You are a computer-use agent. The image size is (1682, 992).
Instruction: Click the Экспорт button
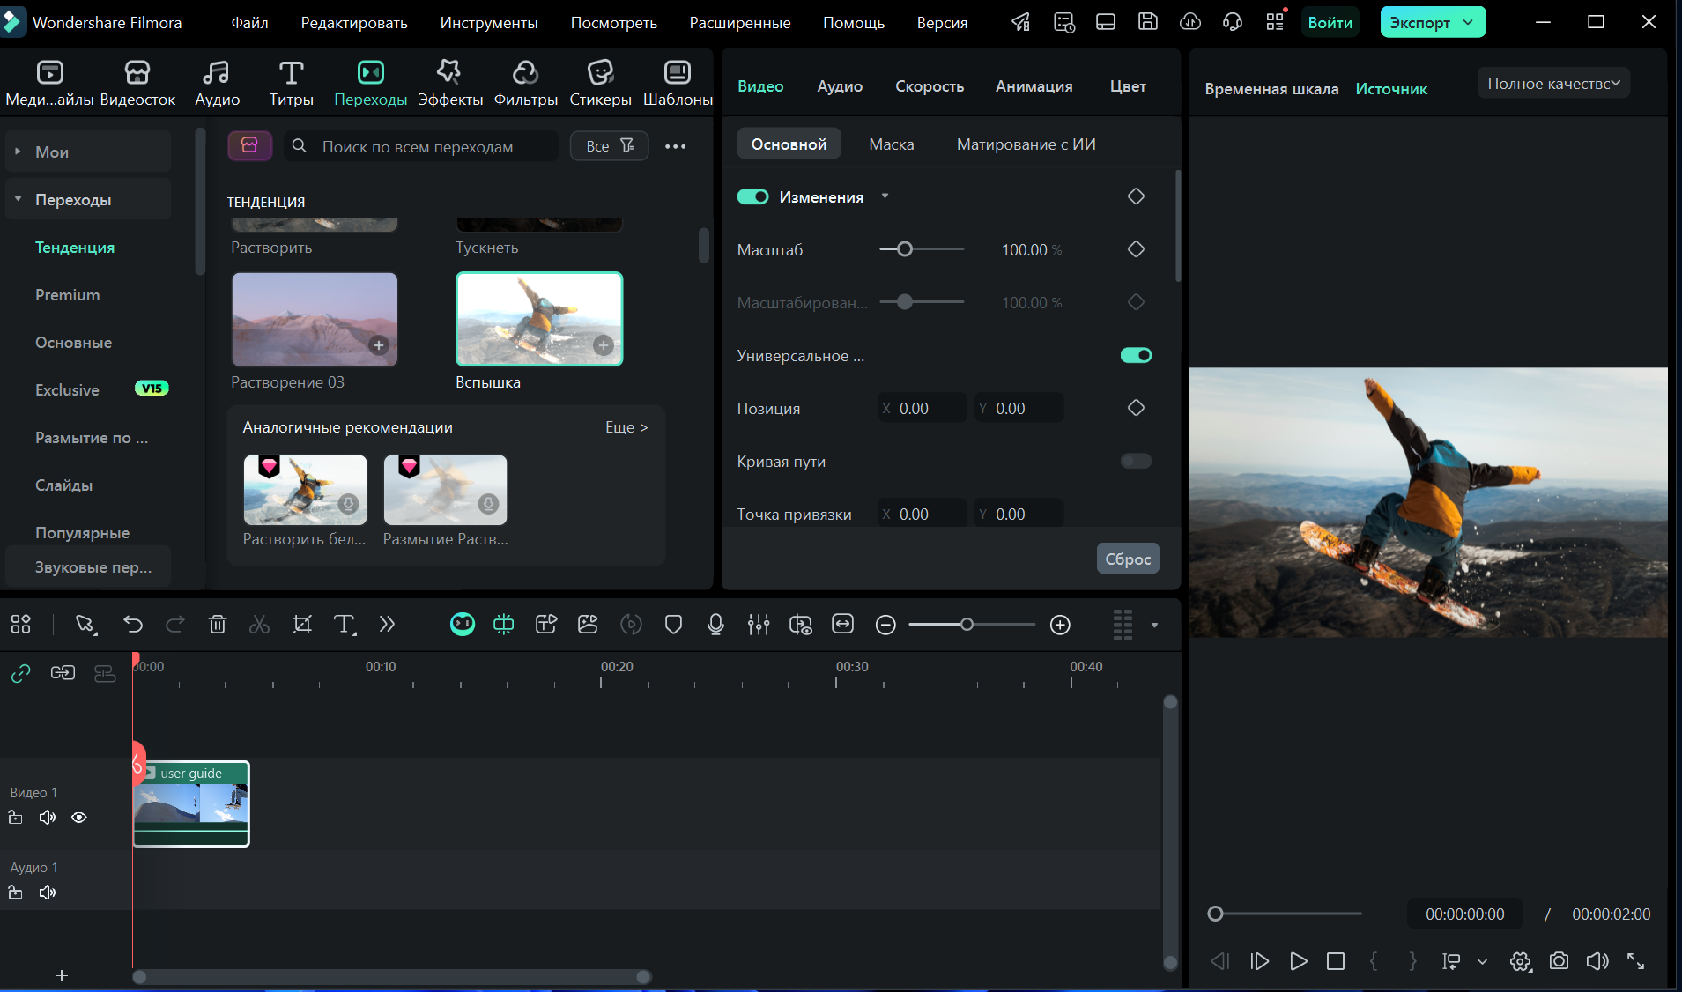[x=1419, y=23]
